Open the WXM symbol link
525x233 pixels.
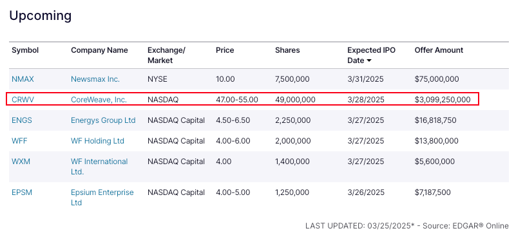[x=21, y=162]
